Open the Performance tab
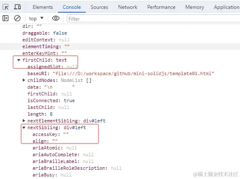The image size is (240, 179). coord(161,7)
